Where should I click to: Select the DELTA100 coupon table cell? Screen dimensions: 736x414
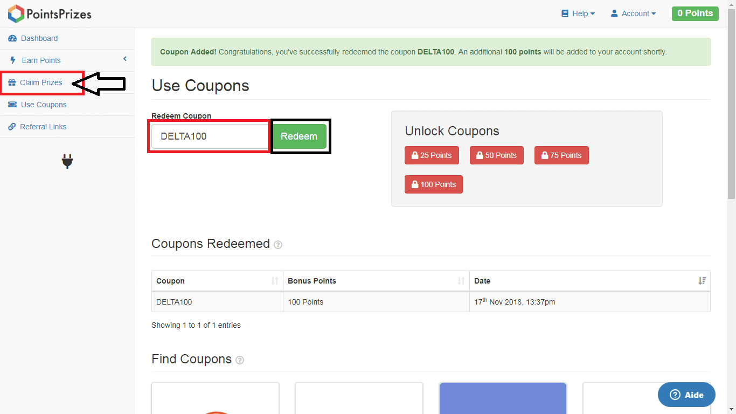[217, 302]
